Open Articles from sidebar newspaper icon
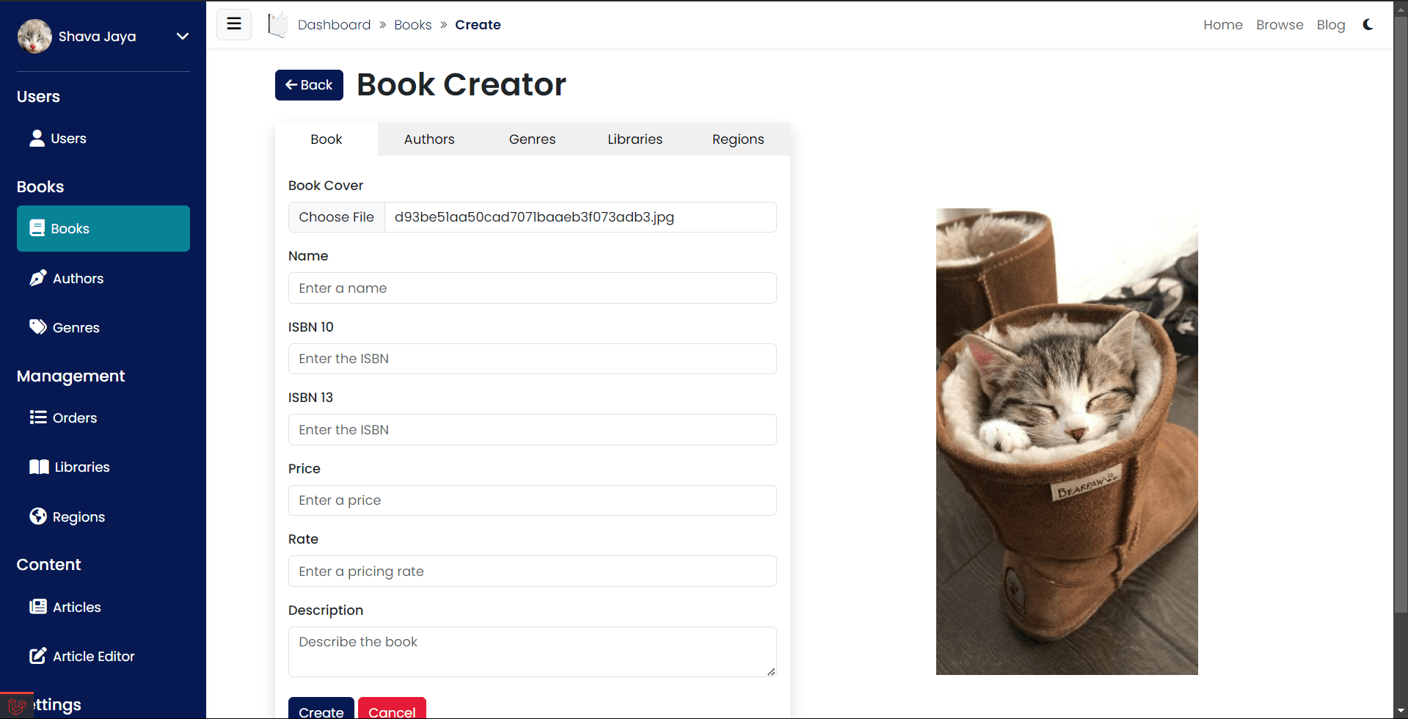Image resolution: width=1408 pixels, height=719 pixels. tap(37, 607)
